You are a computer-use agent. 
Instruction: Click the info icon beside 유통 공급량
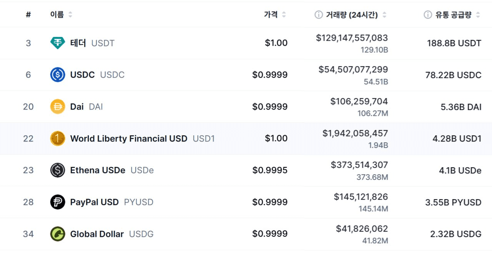tap(427, 15)
